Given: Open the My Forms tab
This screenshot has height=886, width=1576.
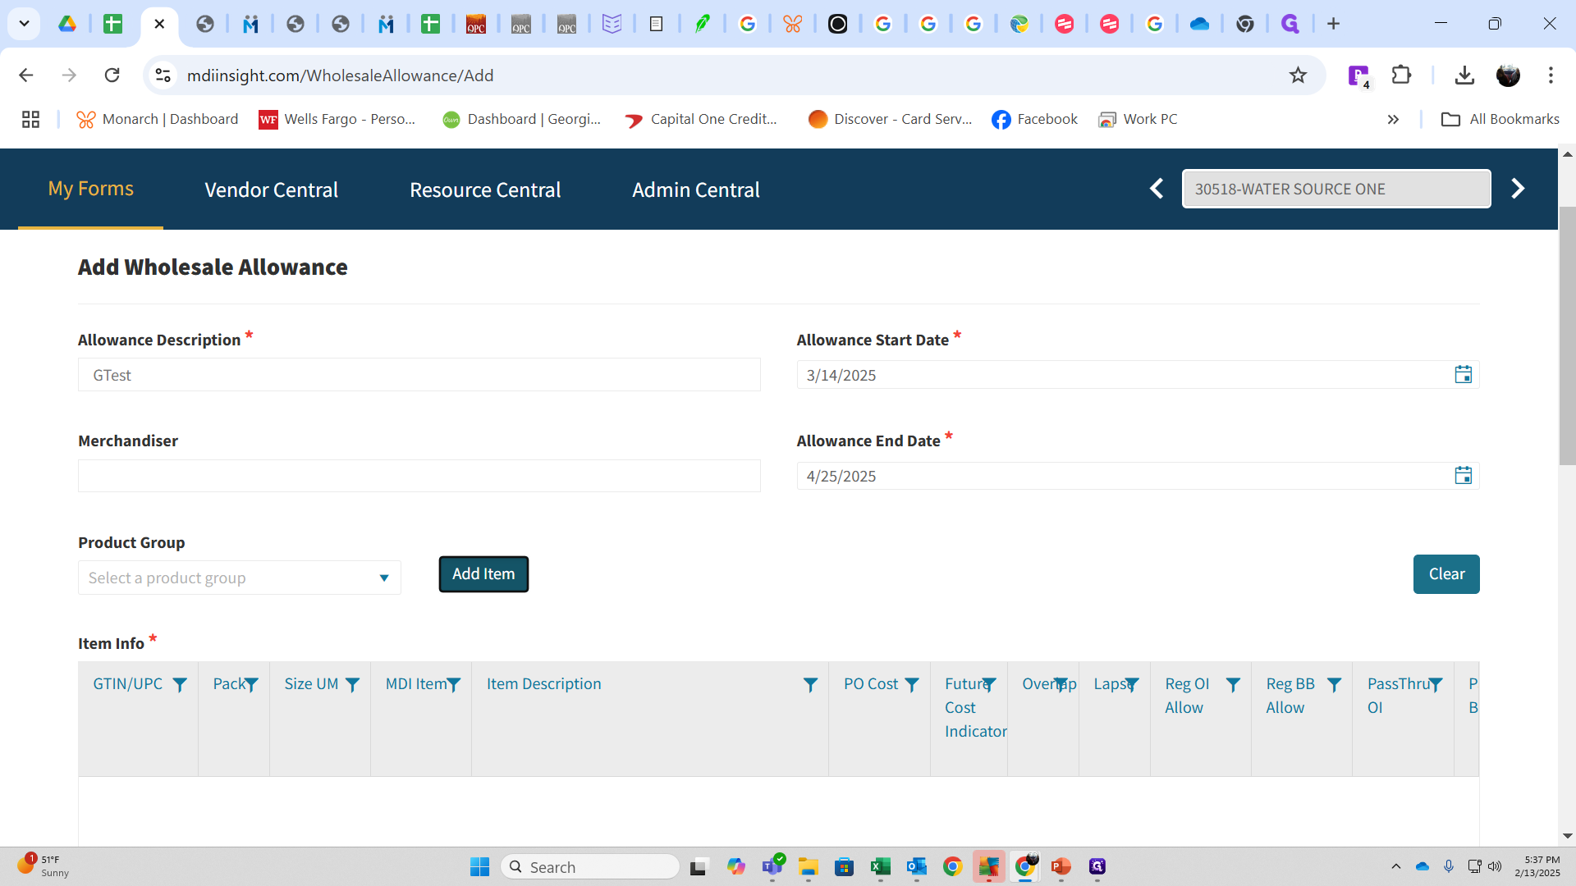Looking at the screenshot, I should click(x=90, y=189).
